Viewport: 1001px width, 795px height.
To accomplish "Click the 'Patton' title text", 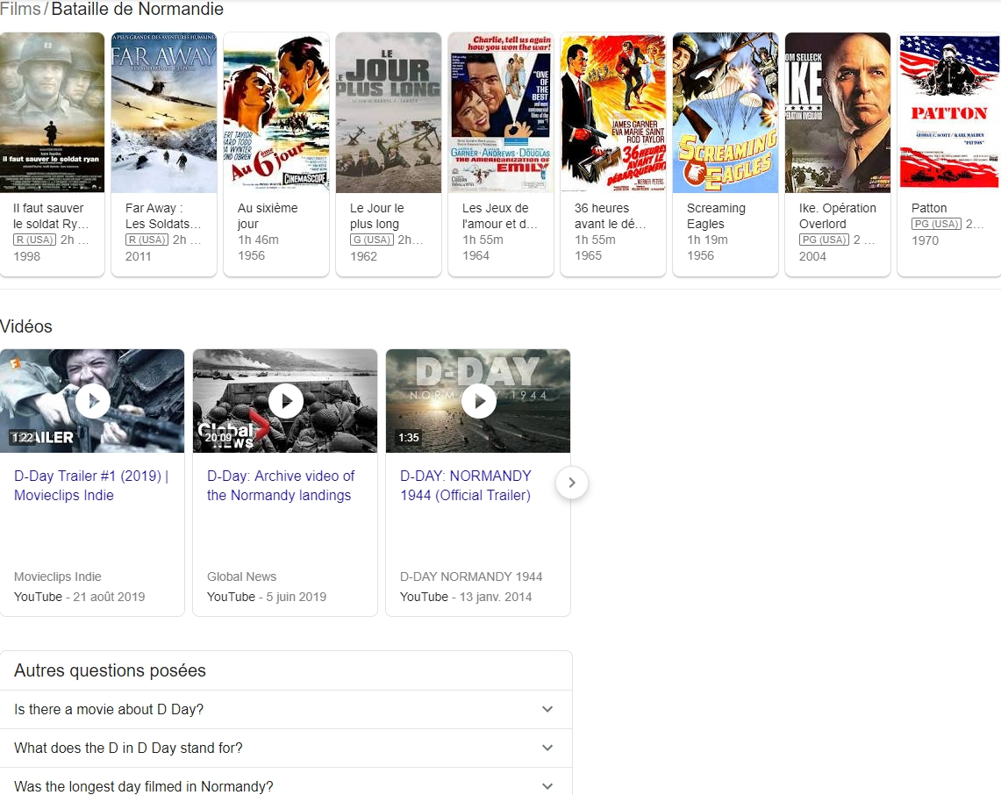I will [929, 208].
